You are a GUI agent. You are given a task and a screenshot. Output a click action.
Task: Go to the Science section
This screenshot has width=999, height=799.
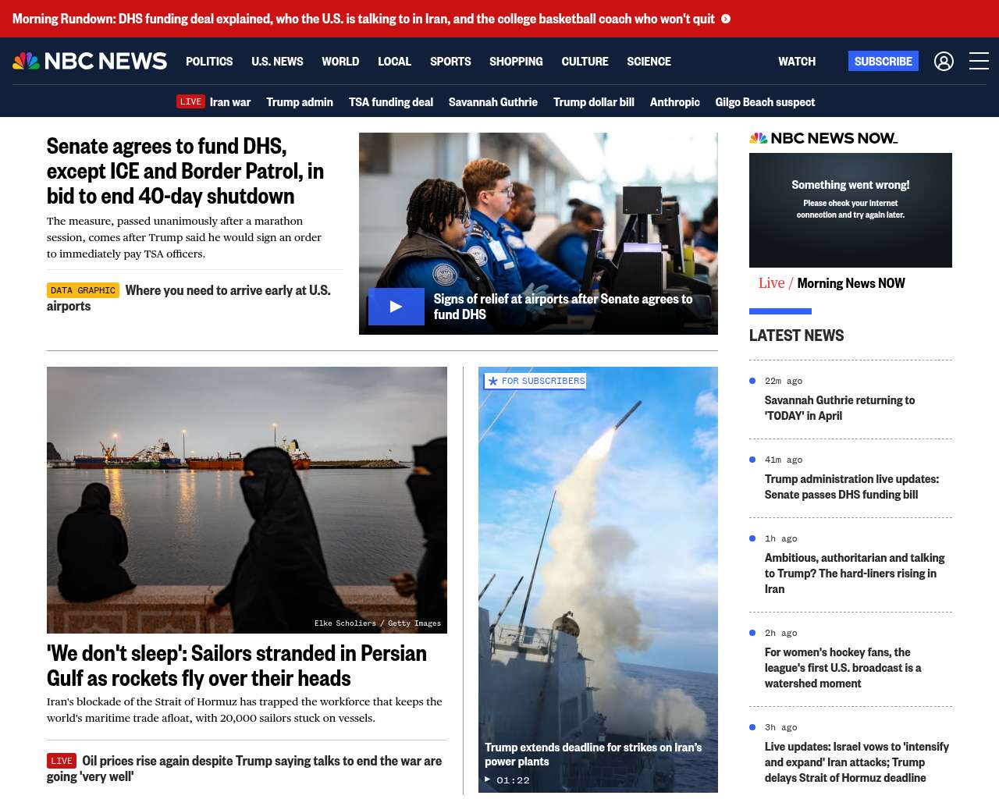(649, 61)
